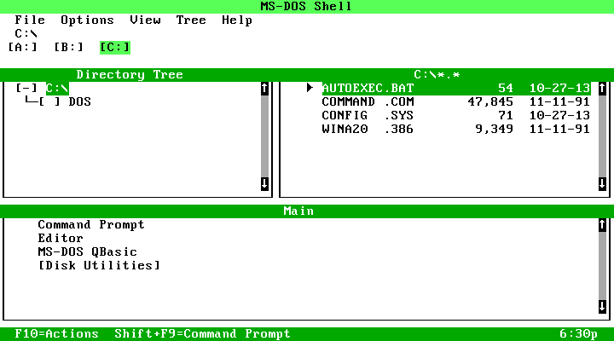This screenshot has width=614, height=341.
Task: Click the 54 size of AUTOEXEC.BAT
Action: 506,88
